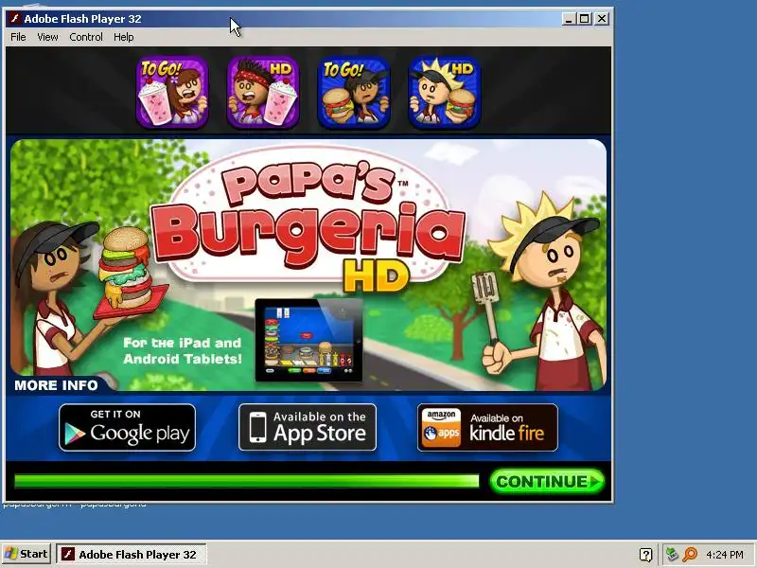Click the Kindle Fire store badge
This screenshot has height=568, width=757.
click(487, 428)
